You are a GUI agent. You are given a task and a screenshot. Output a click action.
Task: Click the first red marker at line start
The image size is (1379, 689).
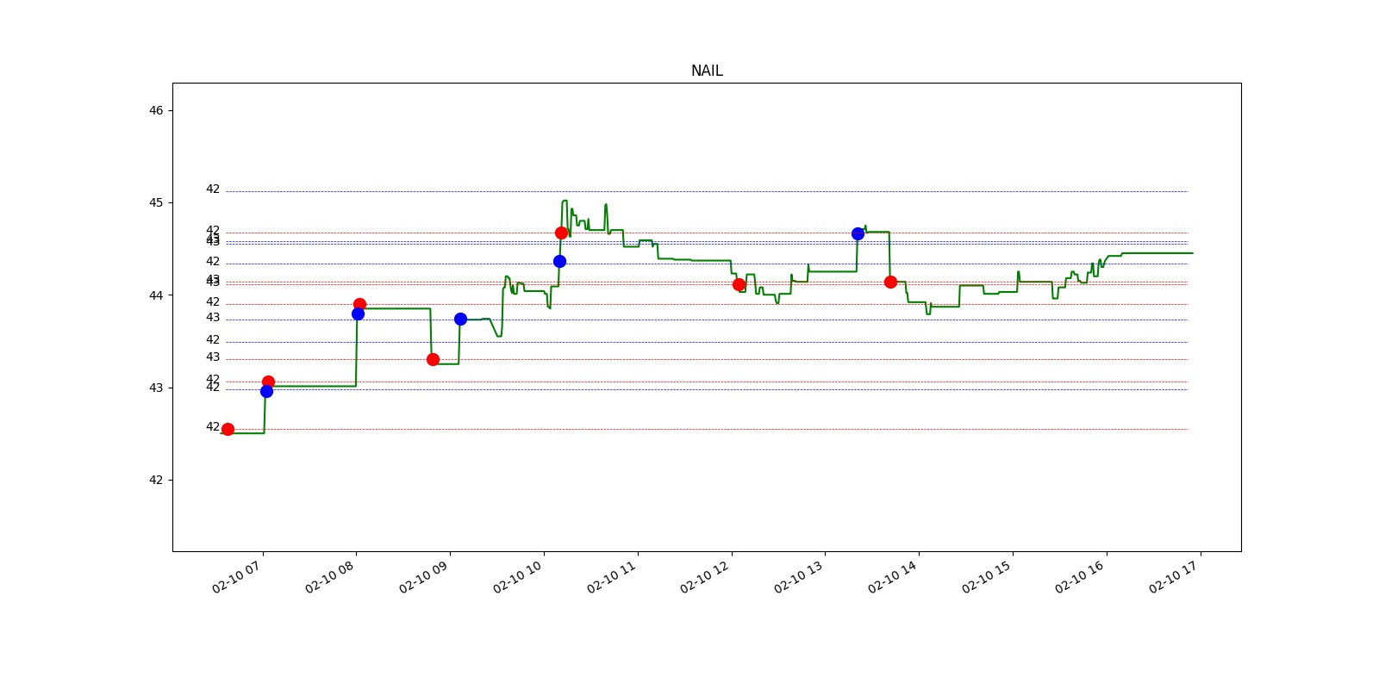(x=228, y=429)
